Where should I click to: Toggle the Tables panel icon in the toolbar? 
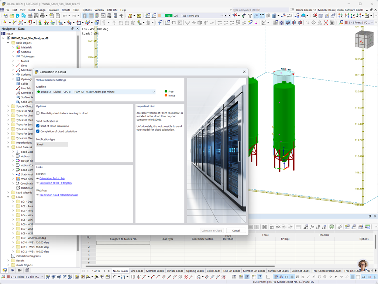click(91, 16)
